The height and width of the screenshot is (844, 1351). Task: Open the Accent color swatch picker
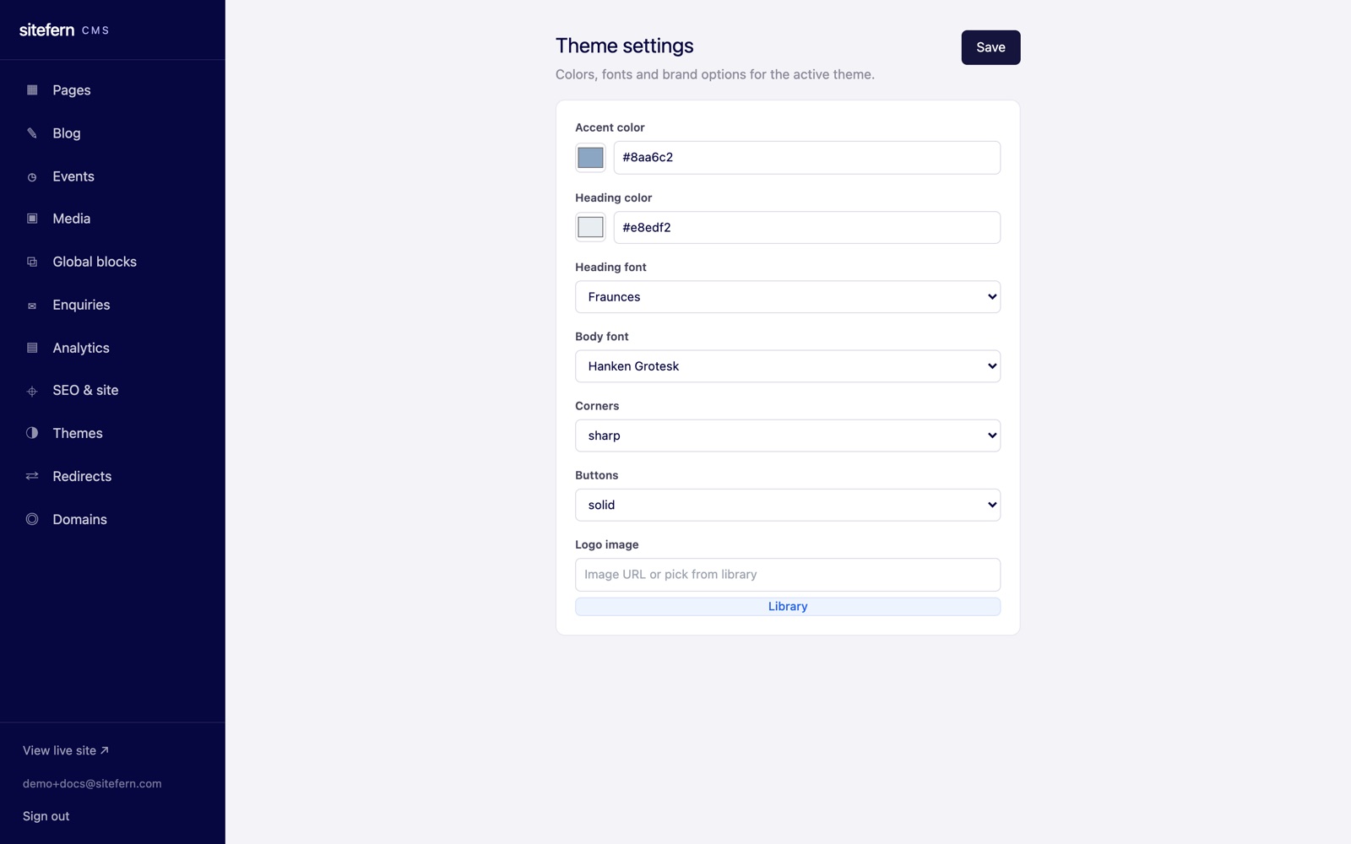pos(590,157)
